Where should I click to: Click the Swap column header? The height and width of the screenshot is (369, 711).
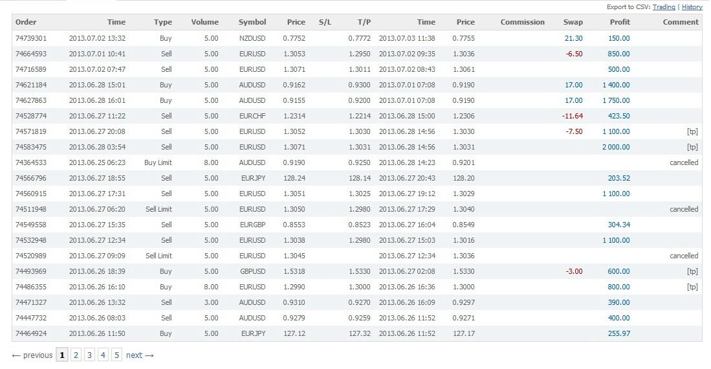573,22
